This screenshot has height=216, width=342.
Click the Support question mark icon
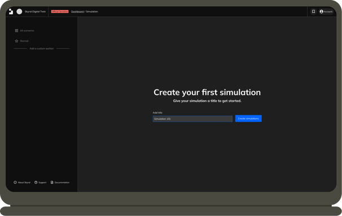coord(36,182)
